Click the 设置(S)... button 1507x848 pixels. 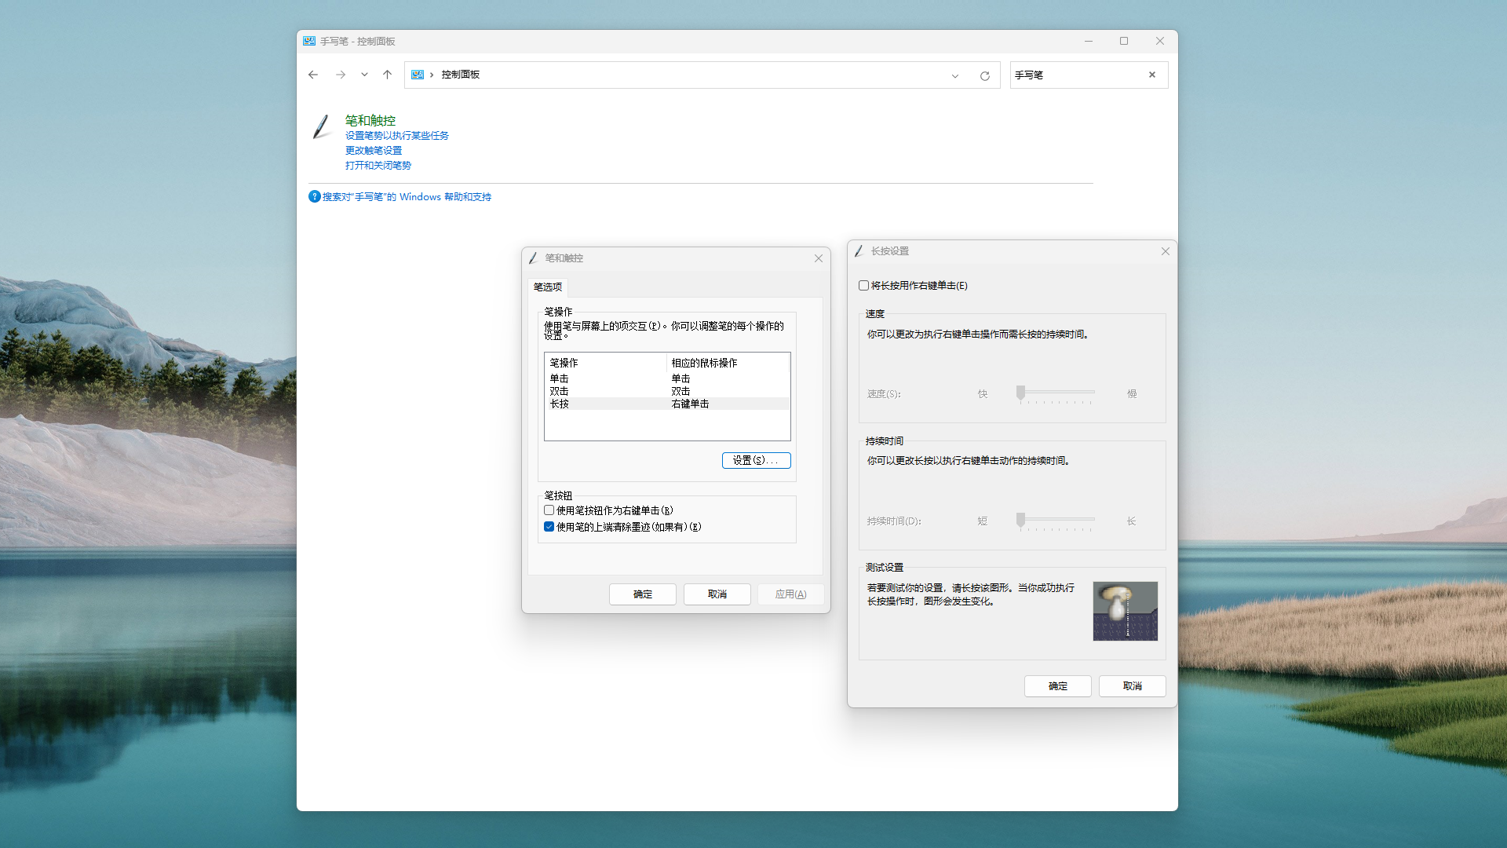coord(756,461)
